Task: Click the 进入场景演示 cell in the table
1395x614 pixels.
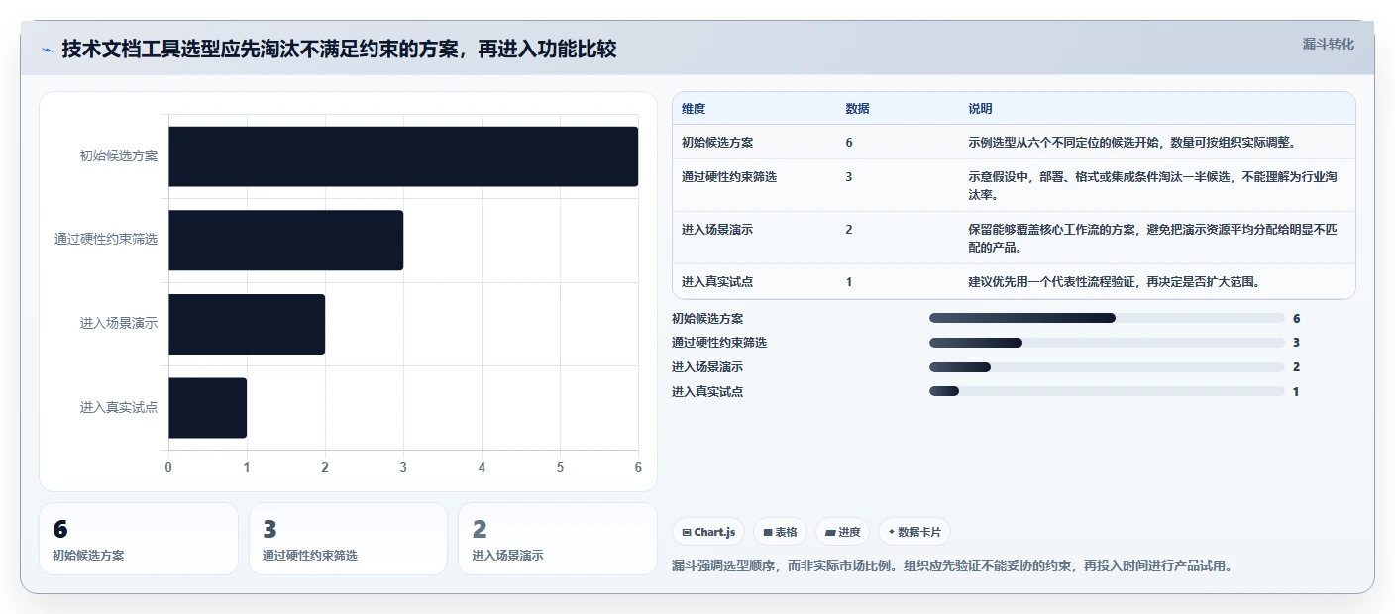Action: (717, 230)
